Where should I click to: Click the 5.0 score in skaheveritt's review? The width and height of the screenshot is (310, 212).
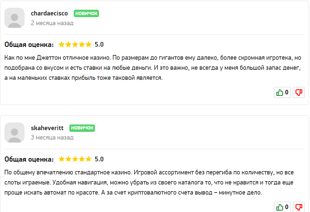pos(99,159)
